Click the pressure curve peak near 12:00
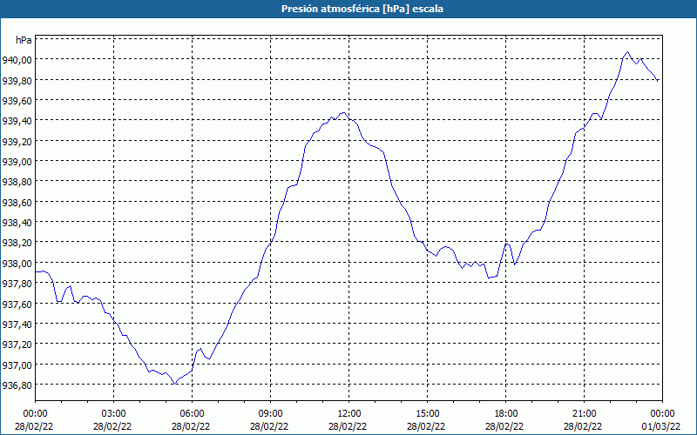 (342, 113)
